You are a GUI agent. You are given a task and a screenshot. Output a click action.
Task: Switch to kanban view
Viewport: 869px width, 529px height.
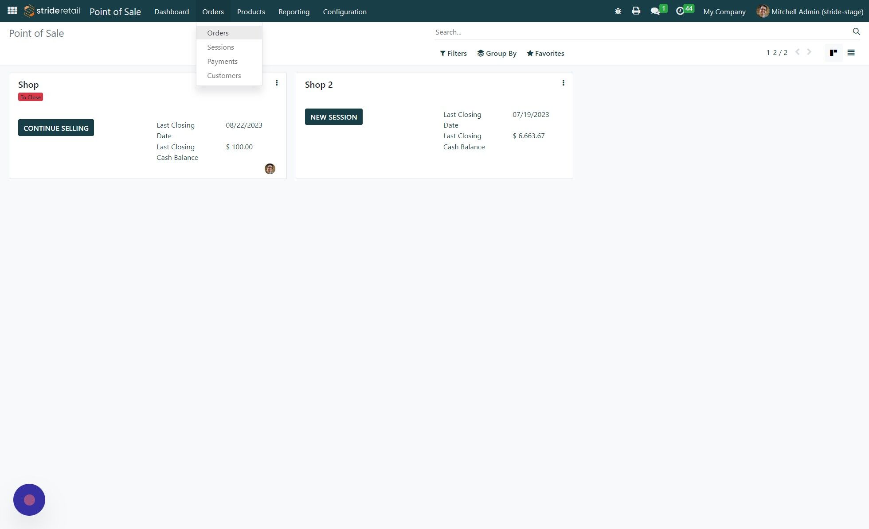[x=833, y=52]
